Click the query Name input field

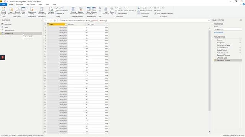tap(228, 29)
